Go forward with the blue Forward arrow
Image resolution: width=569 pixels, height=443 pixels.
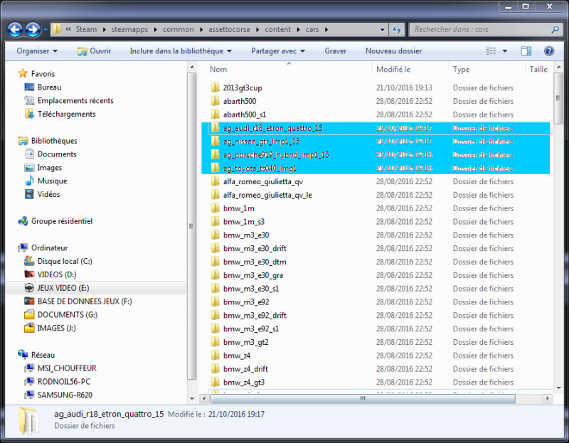tap(33, 29)
